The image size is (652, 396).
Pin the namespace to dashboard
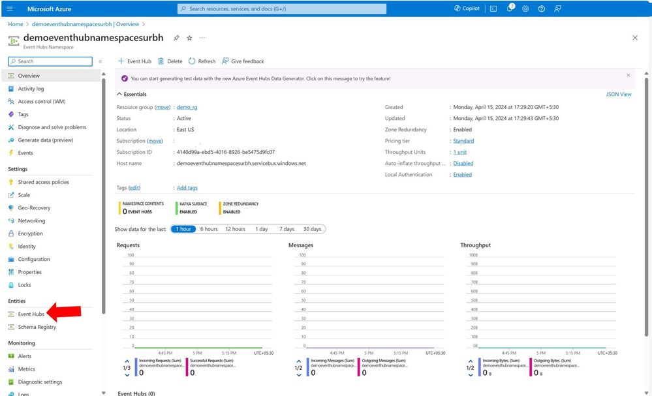pos(176,38)
